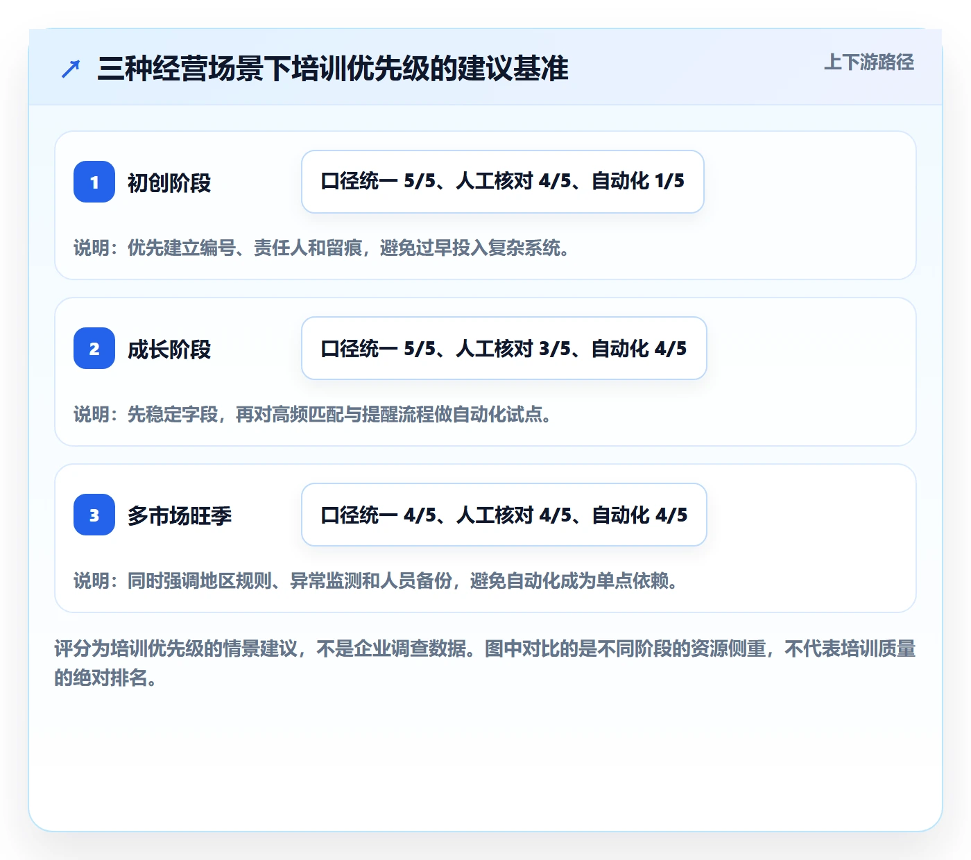The width and height of the screenshot is (971, 860).
Task: Open the 上下游路径 label in header
Action: click(x=868, y=62)
